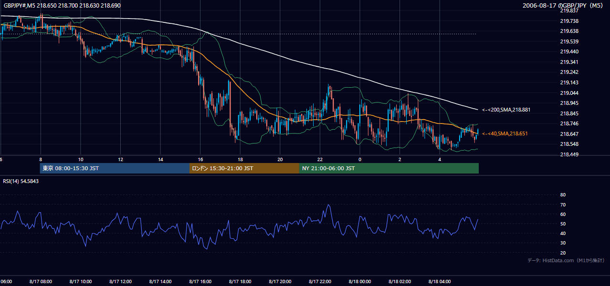The image size is (610, 286).
Task: Click RSI axis level 80
Action: 563,195
